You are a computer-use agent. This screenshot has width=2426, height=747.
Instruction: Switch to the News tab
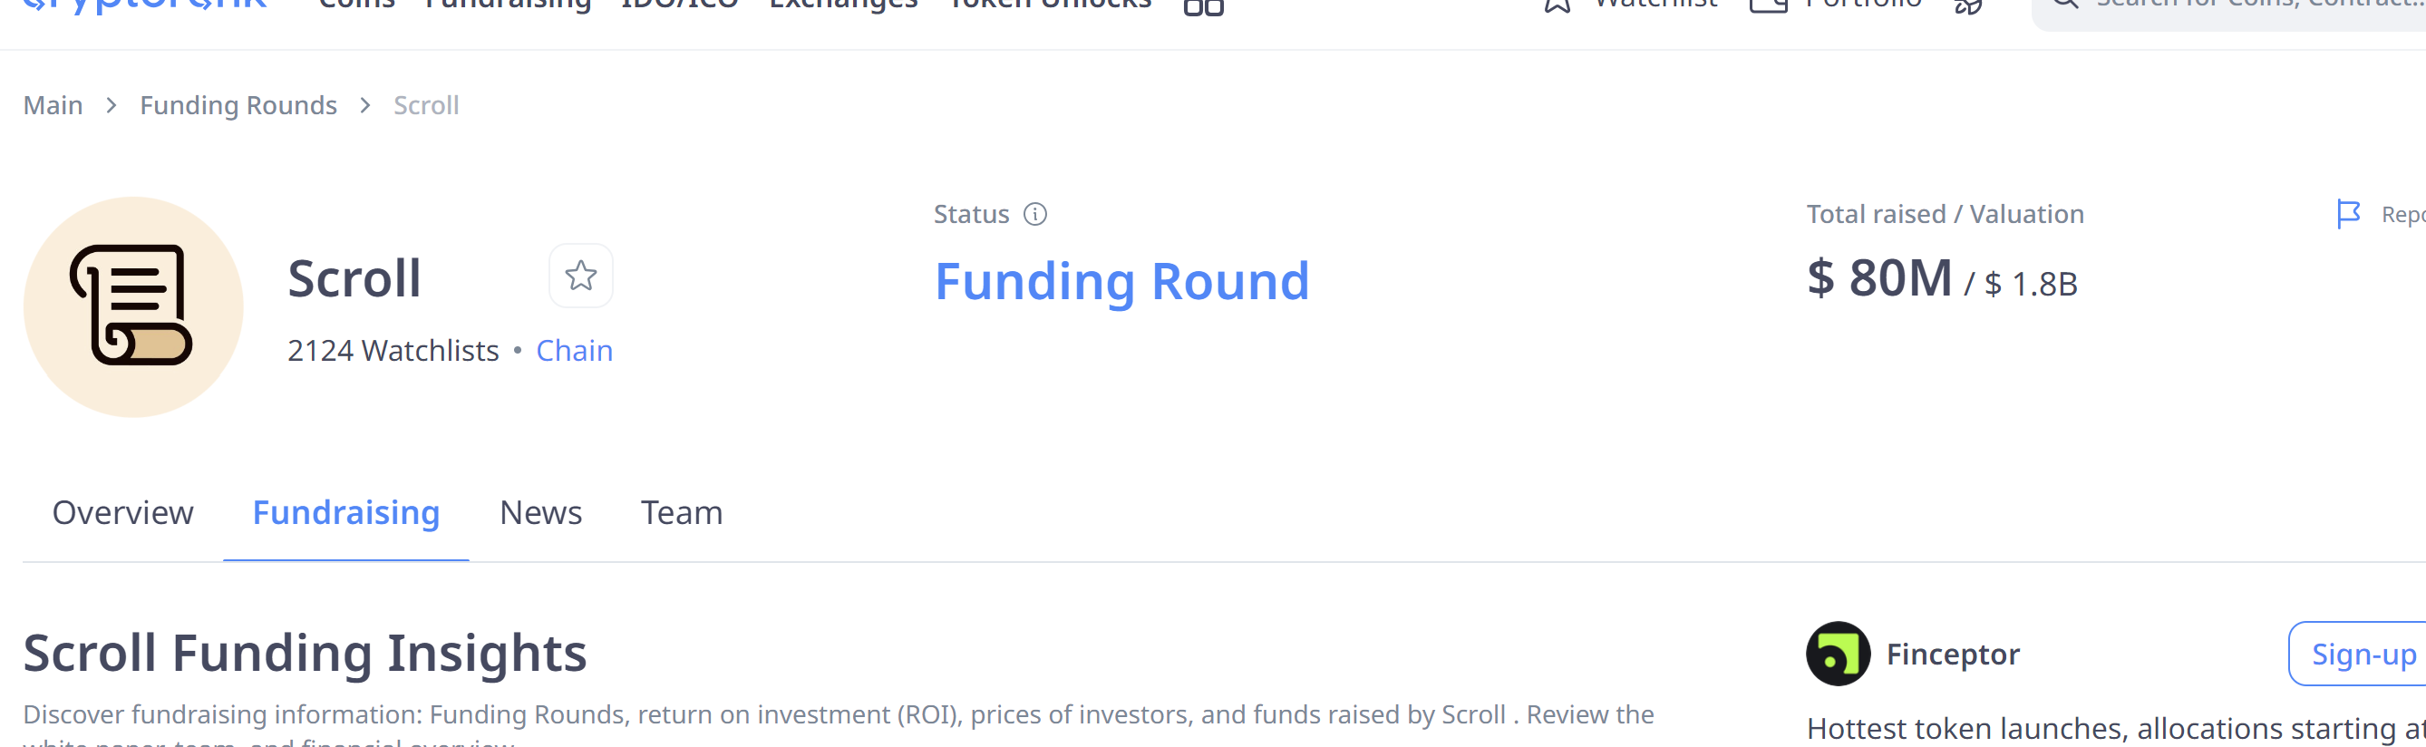540,511
